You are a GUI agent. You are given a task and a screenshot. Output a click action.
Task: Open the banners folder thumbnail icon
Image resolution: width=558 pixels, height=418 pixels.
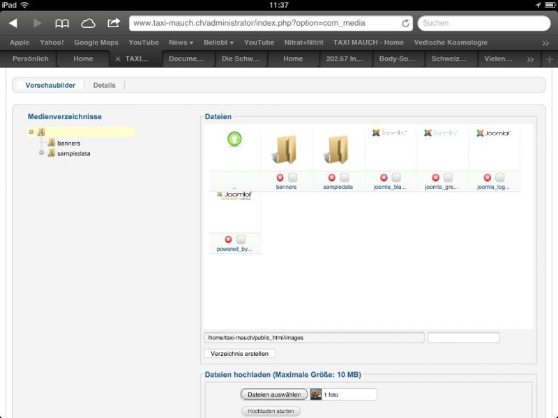[285, 149]
